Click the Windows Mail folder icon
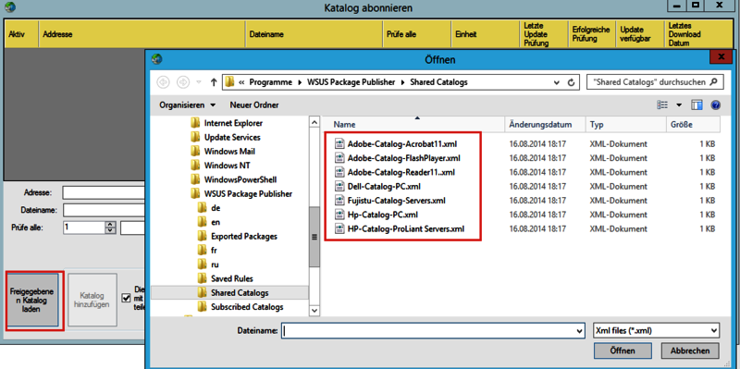The width and height of the screenshot is (740, 369). click(x=195, y=152)
